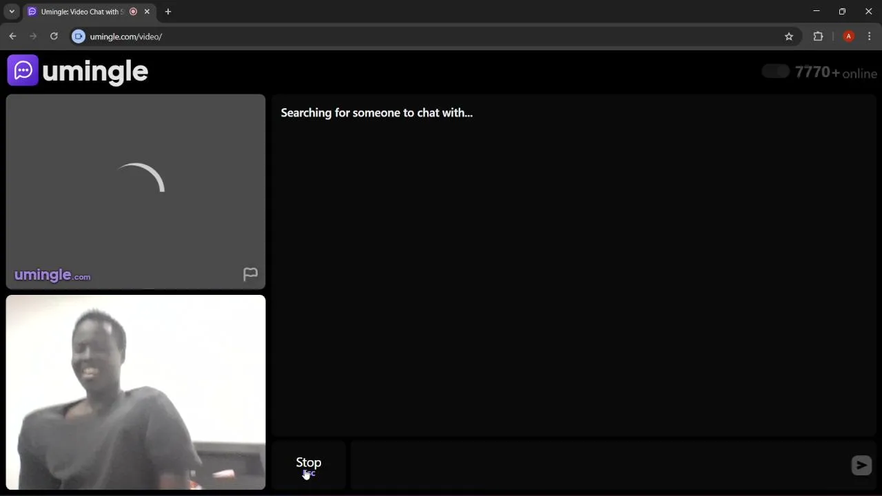This screenshot has width=882, height=496.
Task: Go back to the previous page
Action: (12, 37)
